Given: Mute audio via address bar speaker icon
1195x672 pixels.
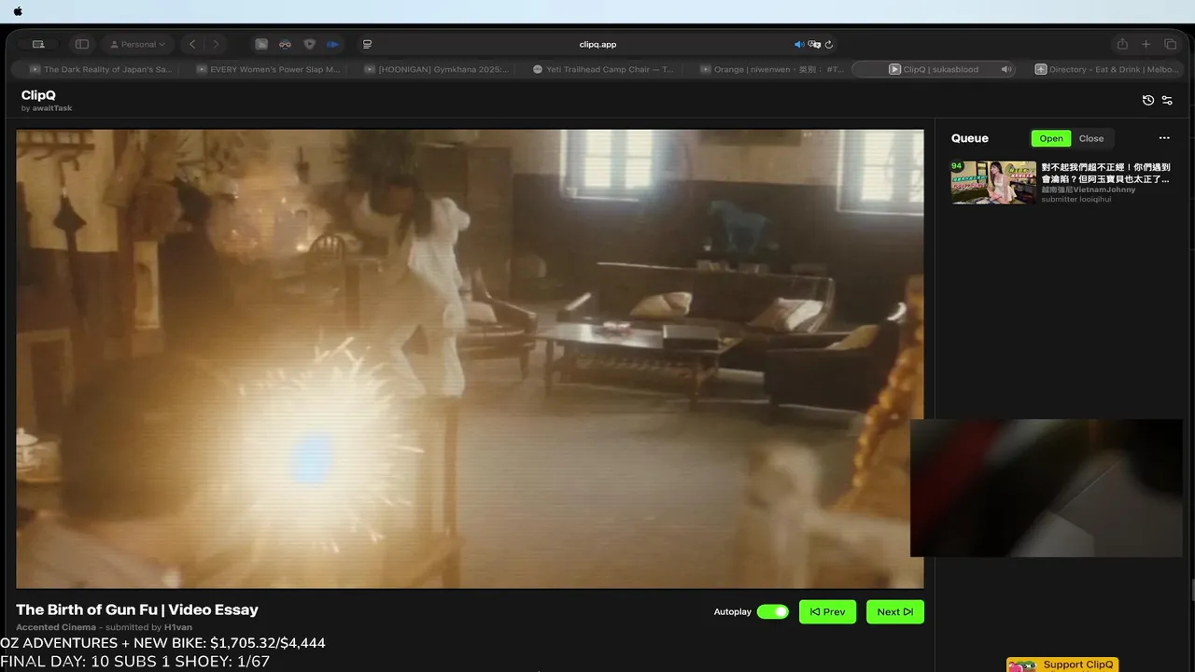Looking at the screenshot, I should 799,44.
